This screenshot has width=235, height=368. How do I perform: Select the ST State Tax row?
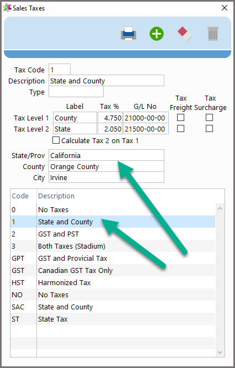(x=113, y=319)
